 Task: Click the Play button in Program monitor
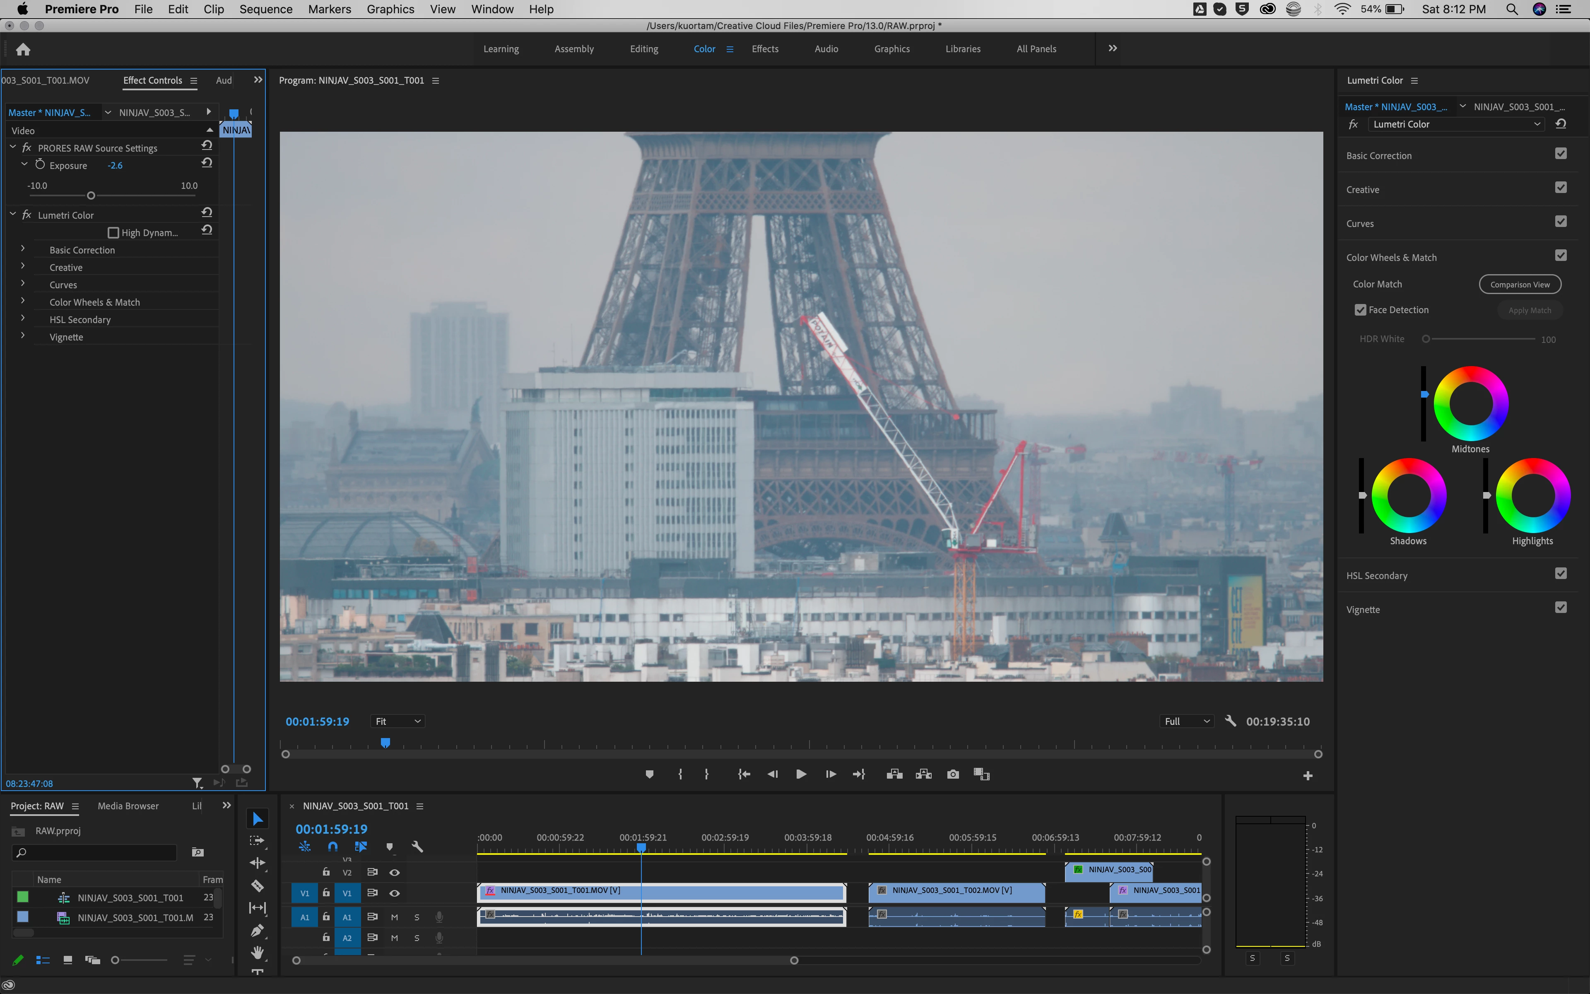pos(801,774)
